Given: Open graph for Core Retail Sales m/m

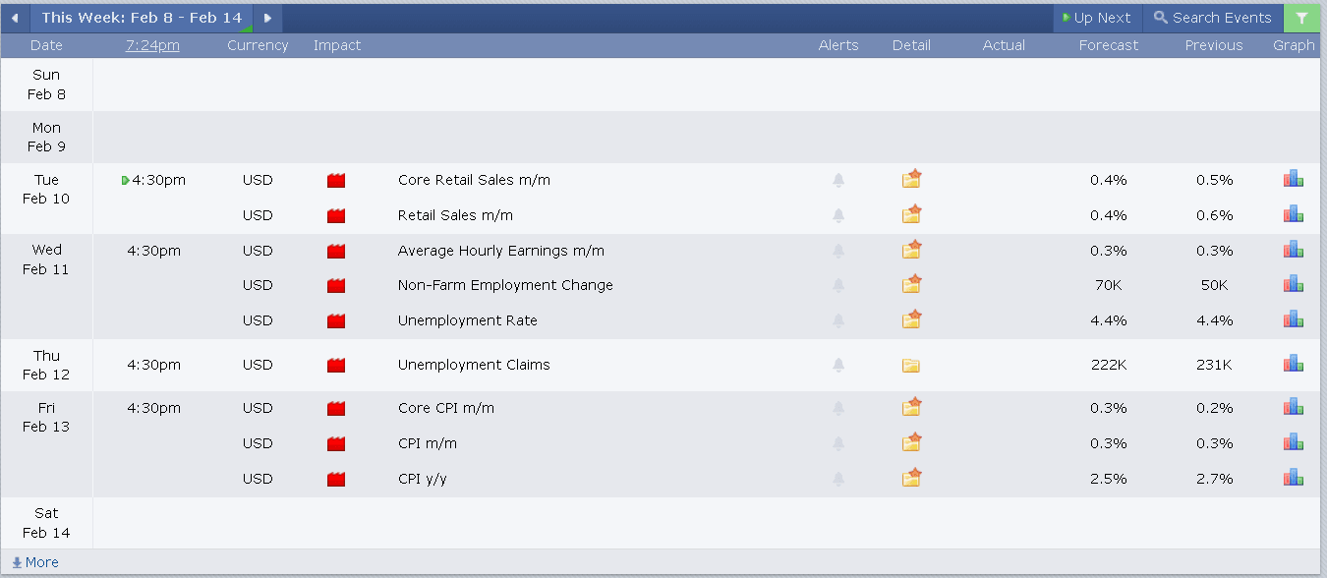Looking at the screenshot, I should tap(1293, 180).
